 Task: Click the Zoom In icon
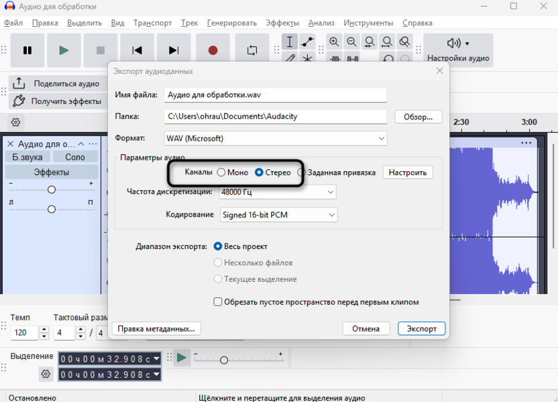[x=333, y=42]
